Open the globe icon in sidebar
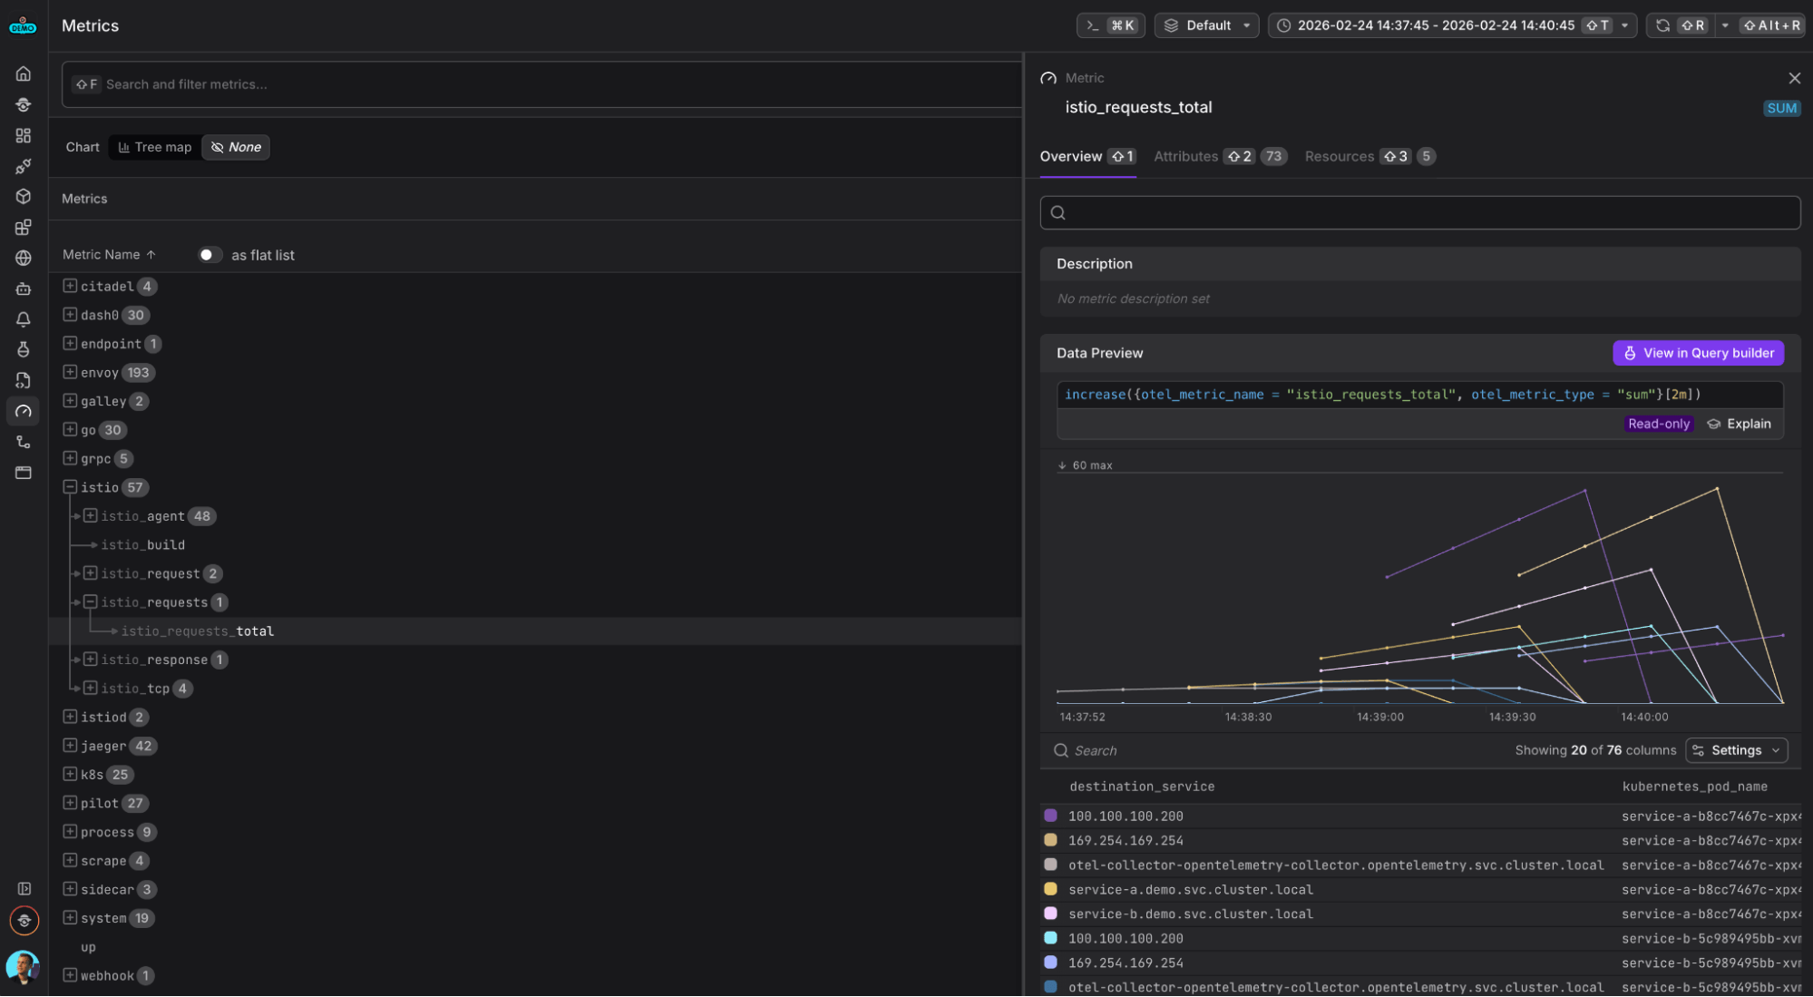Viewport: 1813px width, 997px height. (x=24, y=258)
